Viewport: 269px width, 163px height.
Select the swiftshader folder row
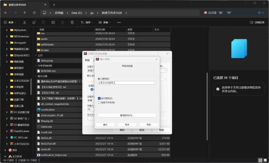(103, 45)
